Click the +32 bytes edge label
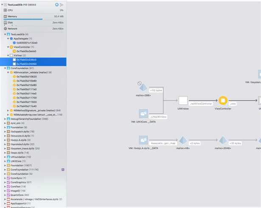This screenshot has width=261, height=208. click(x=235, y=143)
